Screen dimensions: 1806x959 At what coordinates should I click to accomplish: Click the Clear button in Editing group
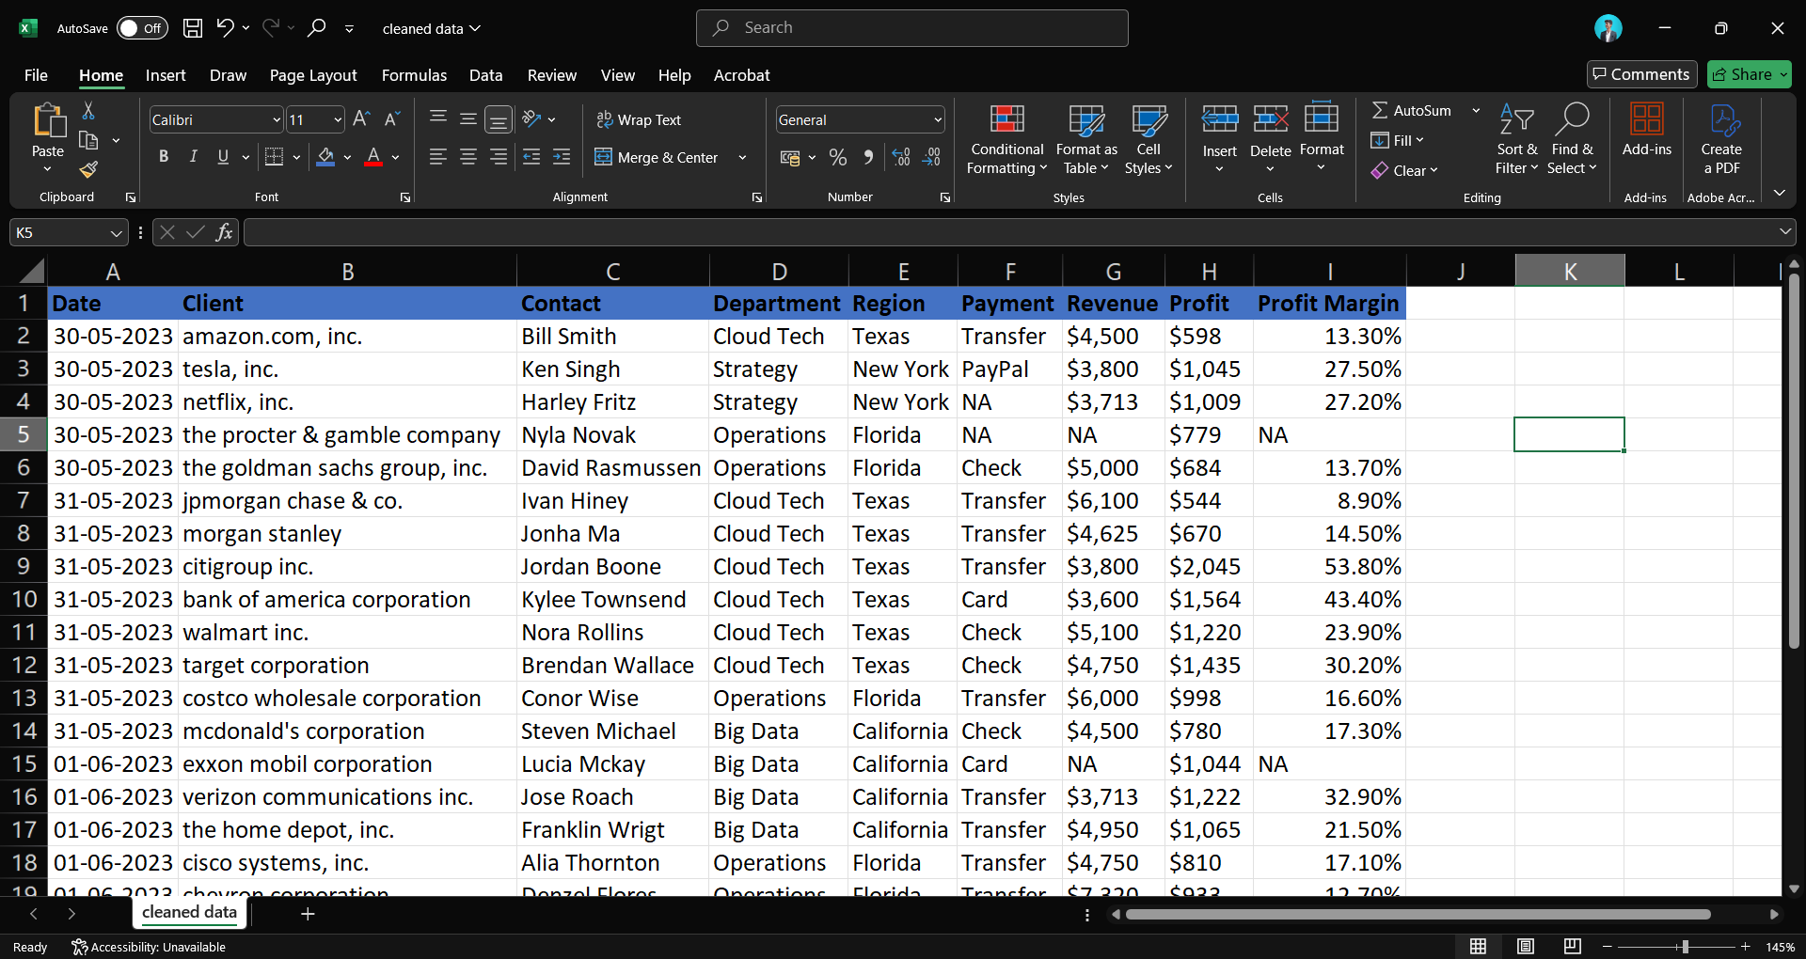click(1404, 170)
